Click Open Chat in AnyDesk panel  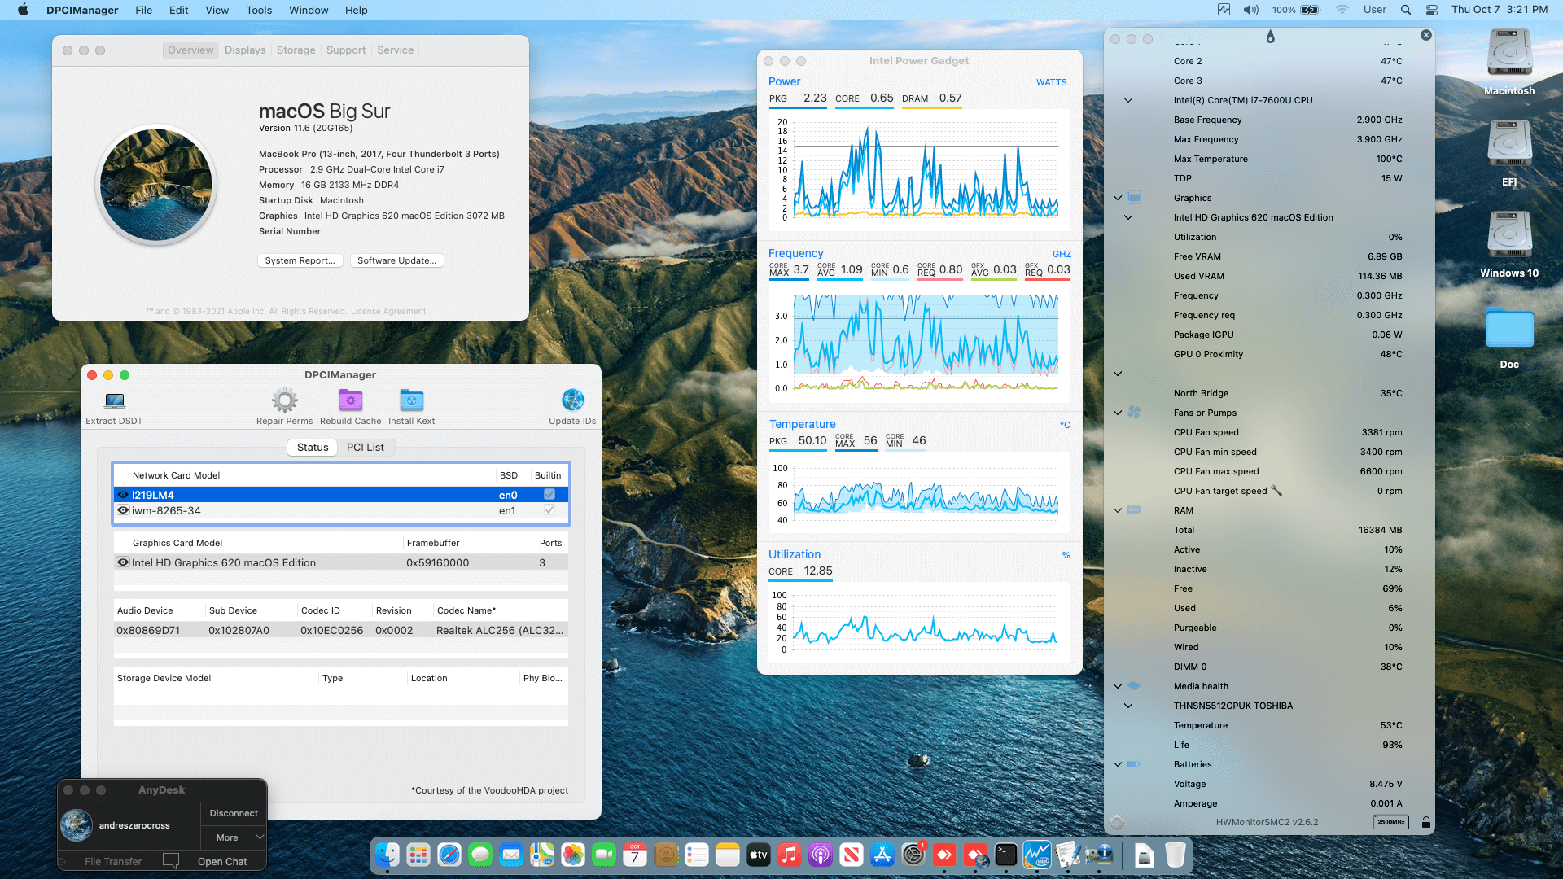(x=222, y=861)
